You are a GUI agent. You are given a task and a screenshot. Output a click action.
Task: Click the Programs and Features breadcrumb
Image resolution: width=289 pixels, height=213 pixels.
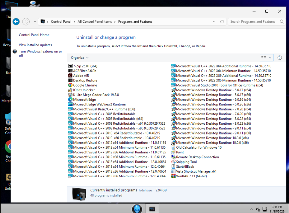point(135,22)
